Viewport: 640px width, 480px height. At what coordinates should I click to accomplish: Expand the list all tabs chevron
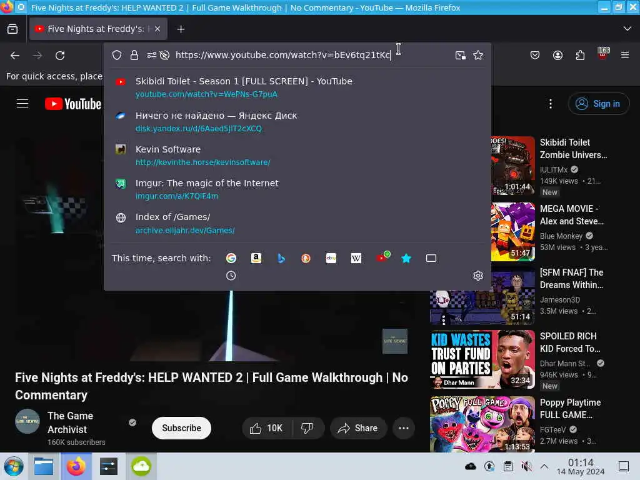627,29
